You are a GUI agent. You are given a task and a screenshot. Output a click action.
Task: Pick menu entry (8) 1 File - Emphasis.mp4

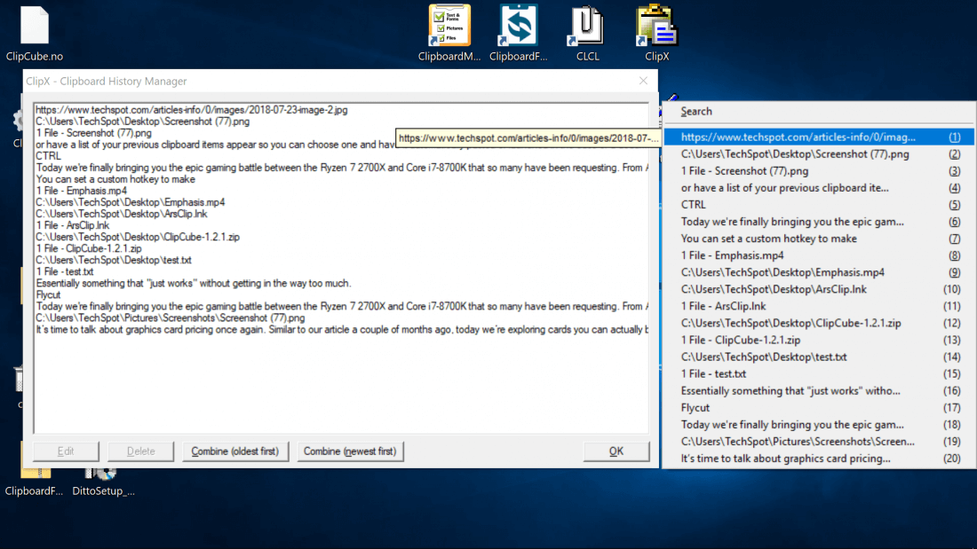(820, 255)
